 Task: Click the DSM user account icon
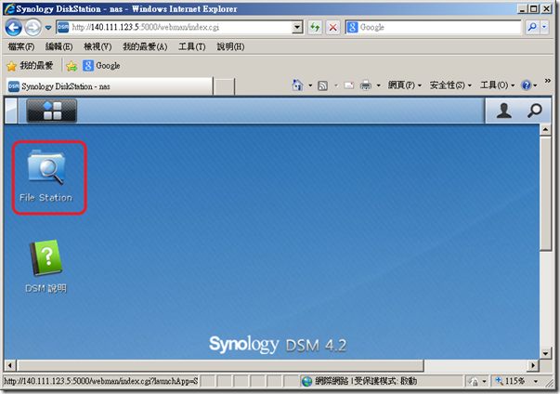click(x=504, y=111)
